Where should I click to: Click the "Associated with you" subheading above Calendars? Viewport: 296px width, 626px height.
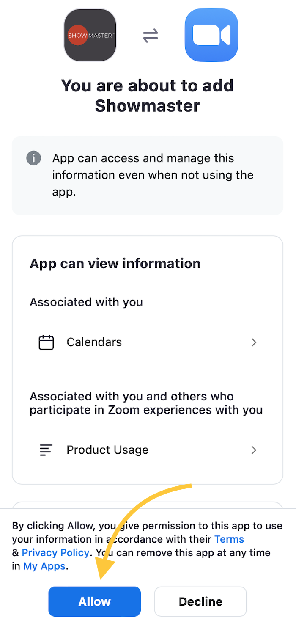[86, 302]
